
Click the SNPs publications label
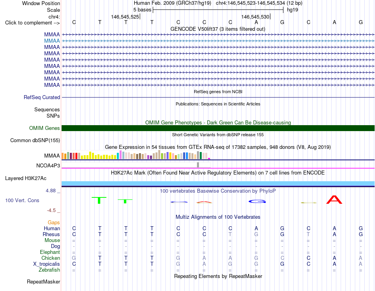tap(53, 116)
